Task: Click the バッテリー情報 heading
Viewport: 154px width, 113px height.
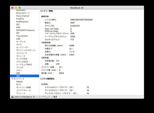Action: [x=47, y=11]
